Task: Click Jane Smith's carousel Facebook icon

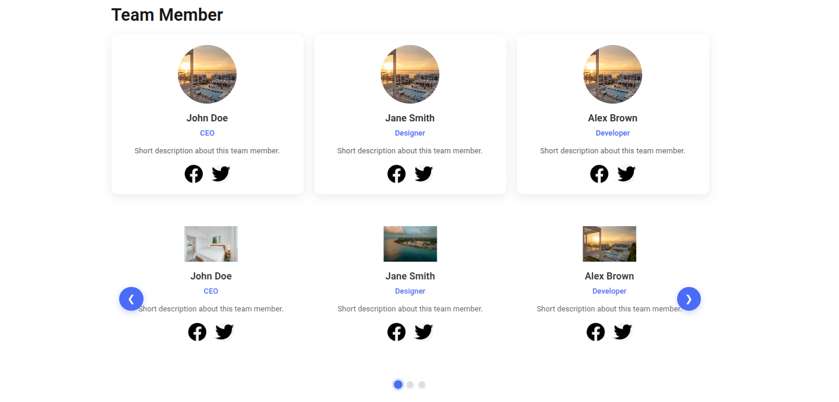Action: [397, 332]
